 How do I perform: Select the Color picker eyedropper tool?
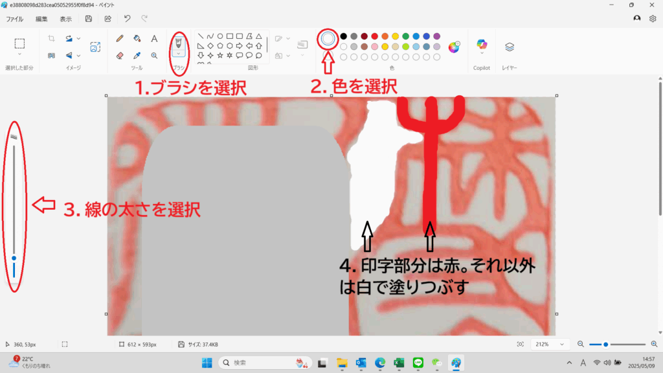[137, 56]
